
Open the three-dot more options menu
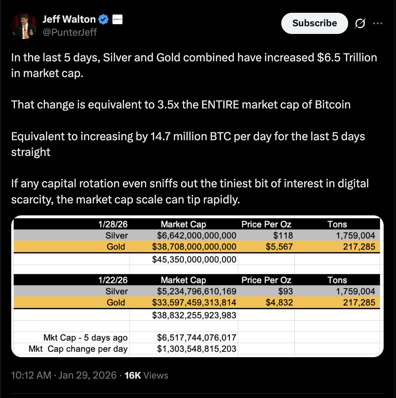click(377, 24)
